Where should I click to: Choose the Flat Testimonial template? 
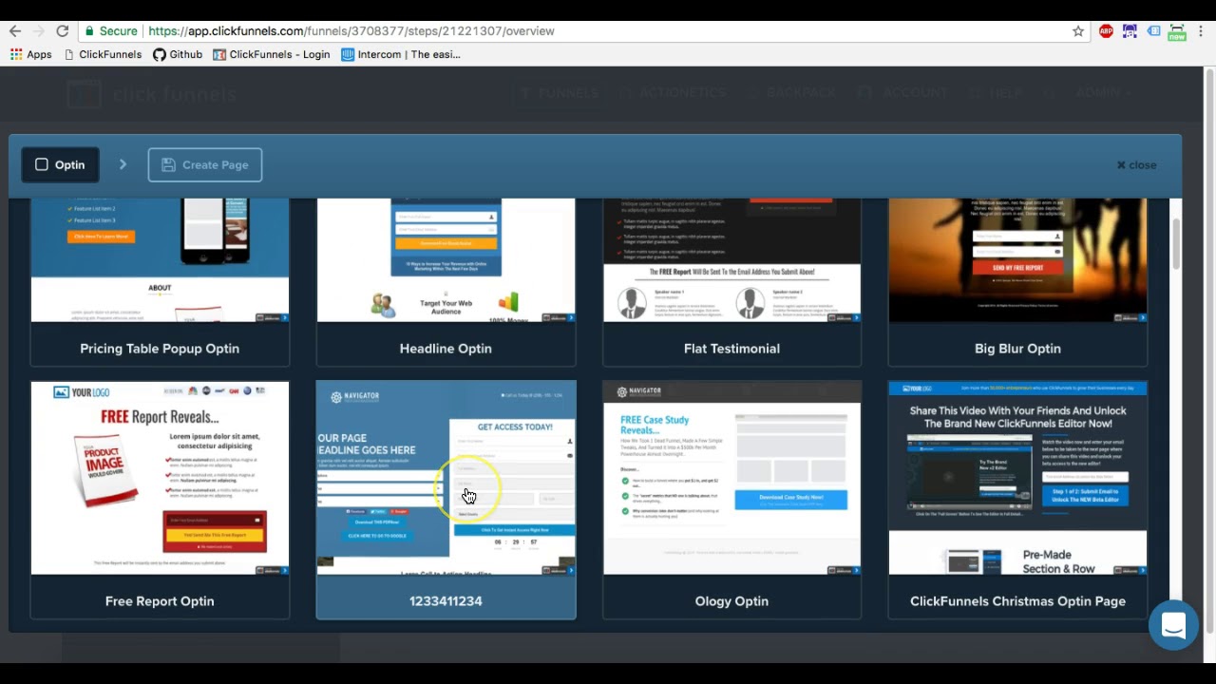[731, 283]
